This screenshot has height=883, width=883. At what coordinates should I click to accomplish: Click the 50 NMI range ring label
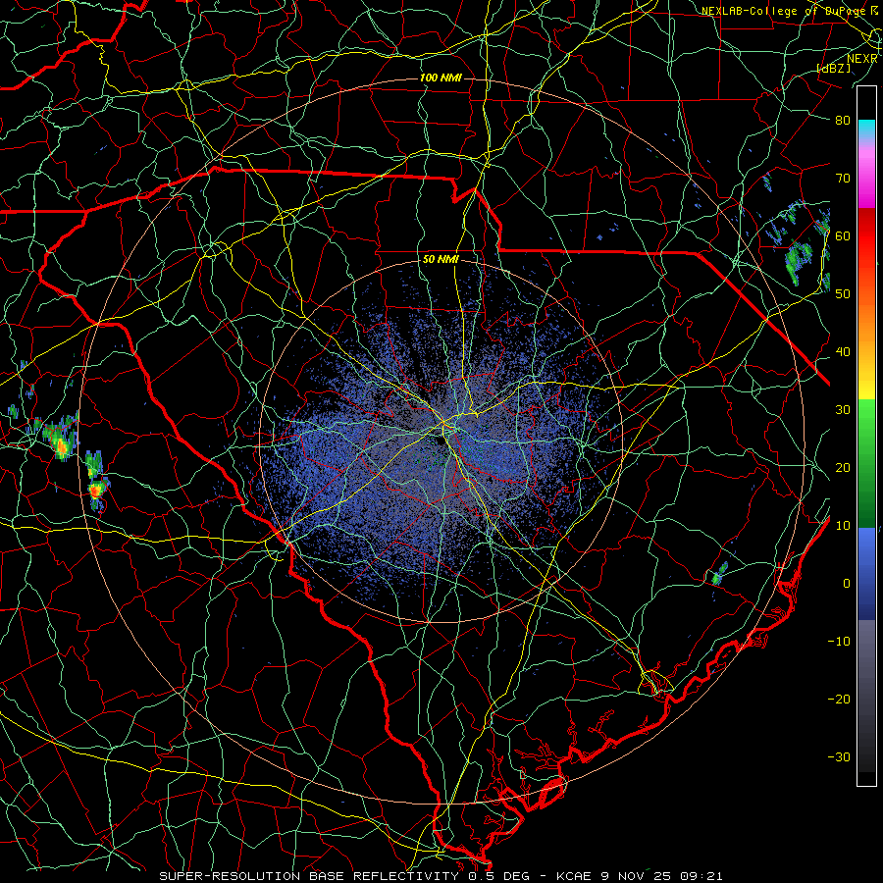click(441, 260)
